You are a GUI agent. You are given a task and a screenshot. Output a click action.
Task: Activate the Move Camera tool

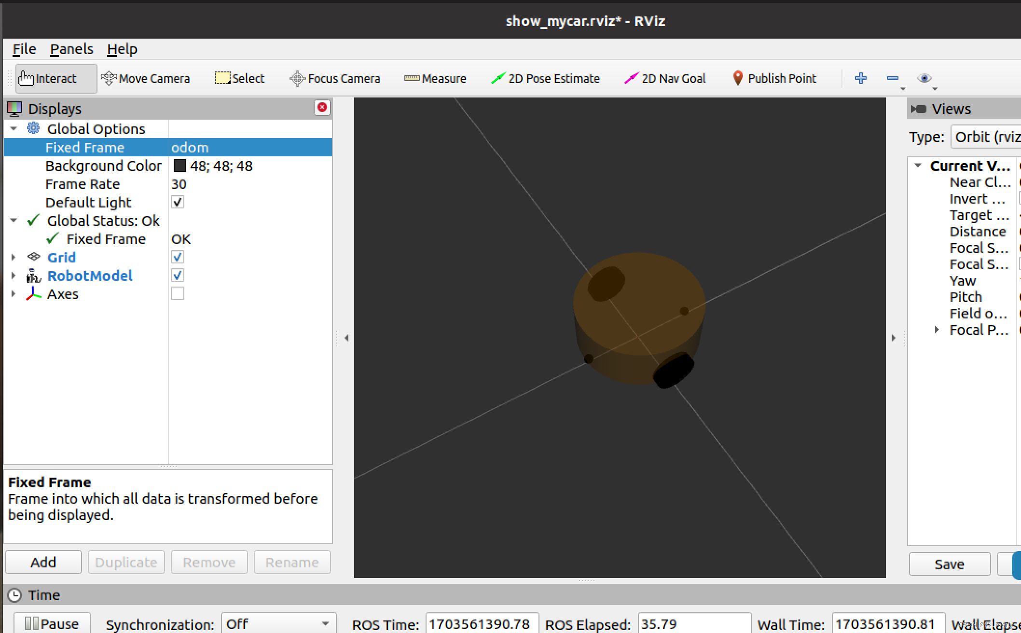pos(146,79)
